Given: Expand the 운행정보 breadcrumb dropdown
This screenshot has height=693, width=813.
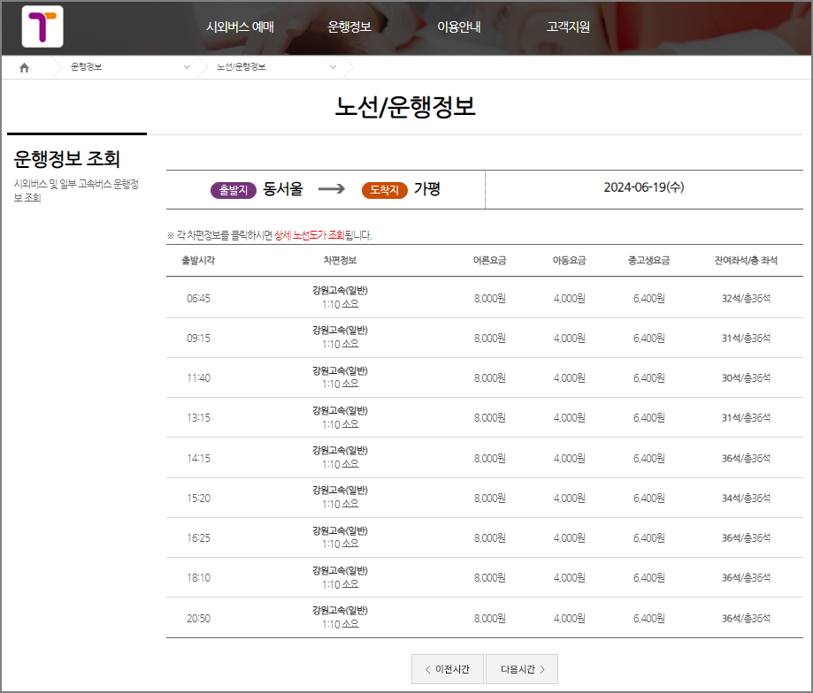Looking at the screenshot, I should (186, 66).
